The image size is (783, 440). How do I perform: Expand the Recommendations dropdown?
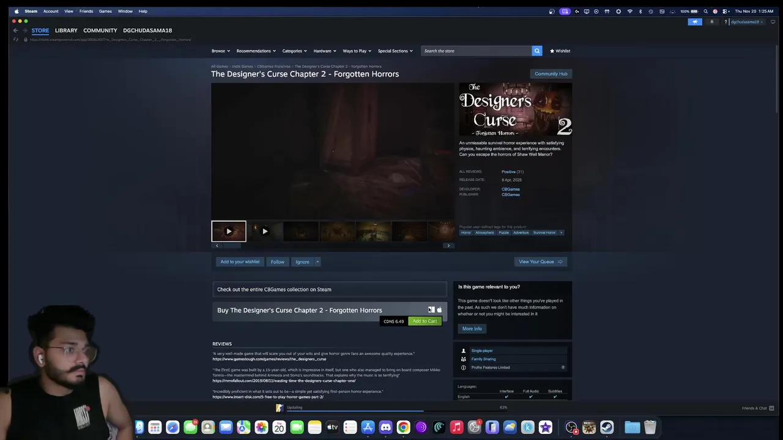(256, 51)
